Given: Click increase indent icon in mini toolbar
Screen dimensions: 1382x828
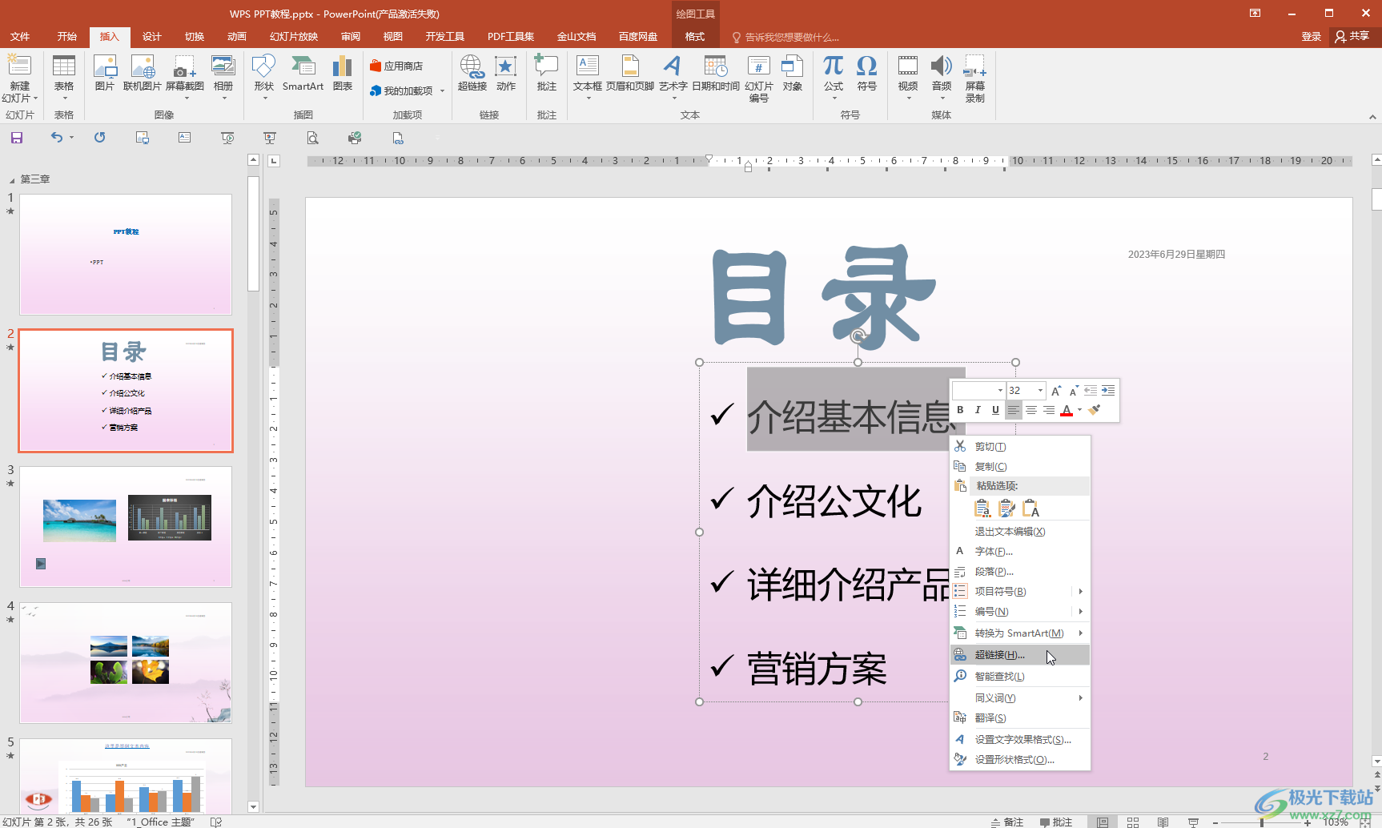Looking at the screenshot, I should tap(1108, 391).
